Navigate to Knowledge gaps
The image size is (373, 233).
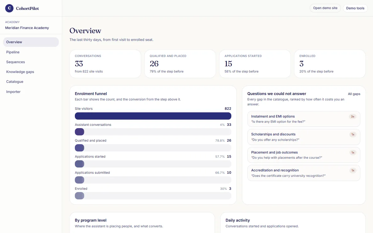pos(31,72)
